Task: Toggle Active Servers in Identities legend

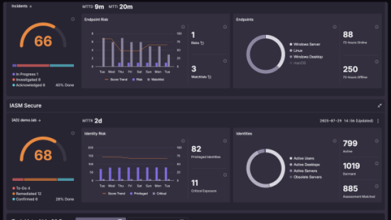Action: (x=303, y=171)
